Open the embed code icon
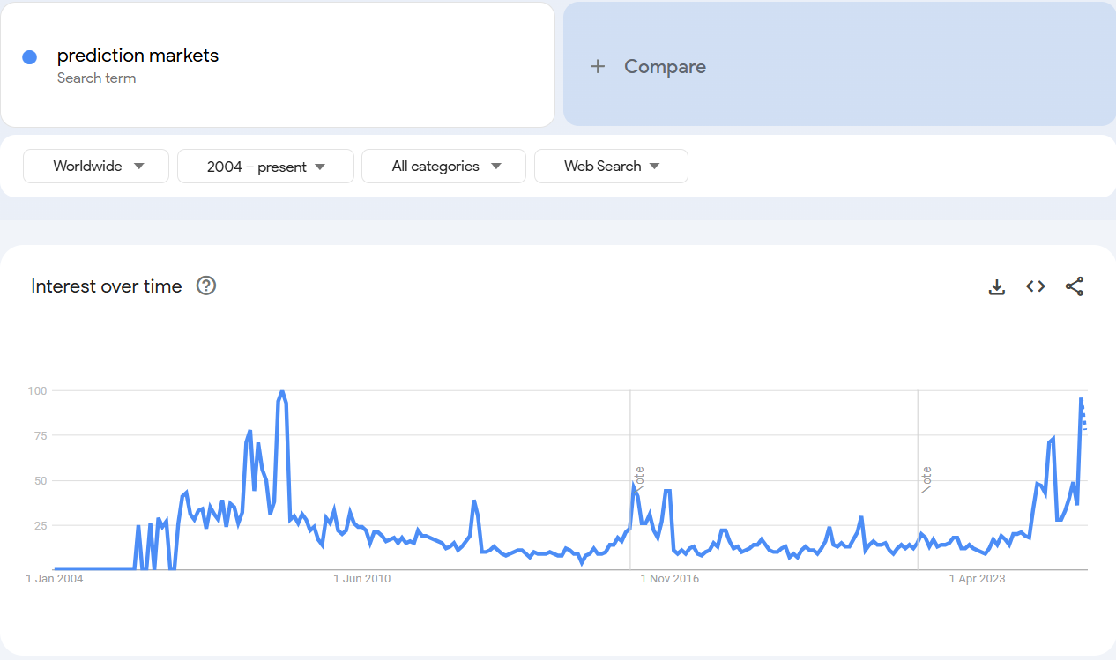Viewport: 1116px width, 660px height. tap(1036, 286)
